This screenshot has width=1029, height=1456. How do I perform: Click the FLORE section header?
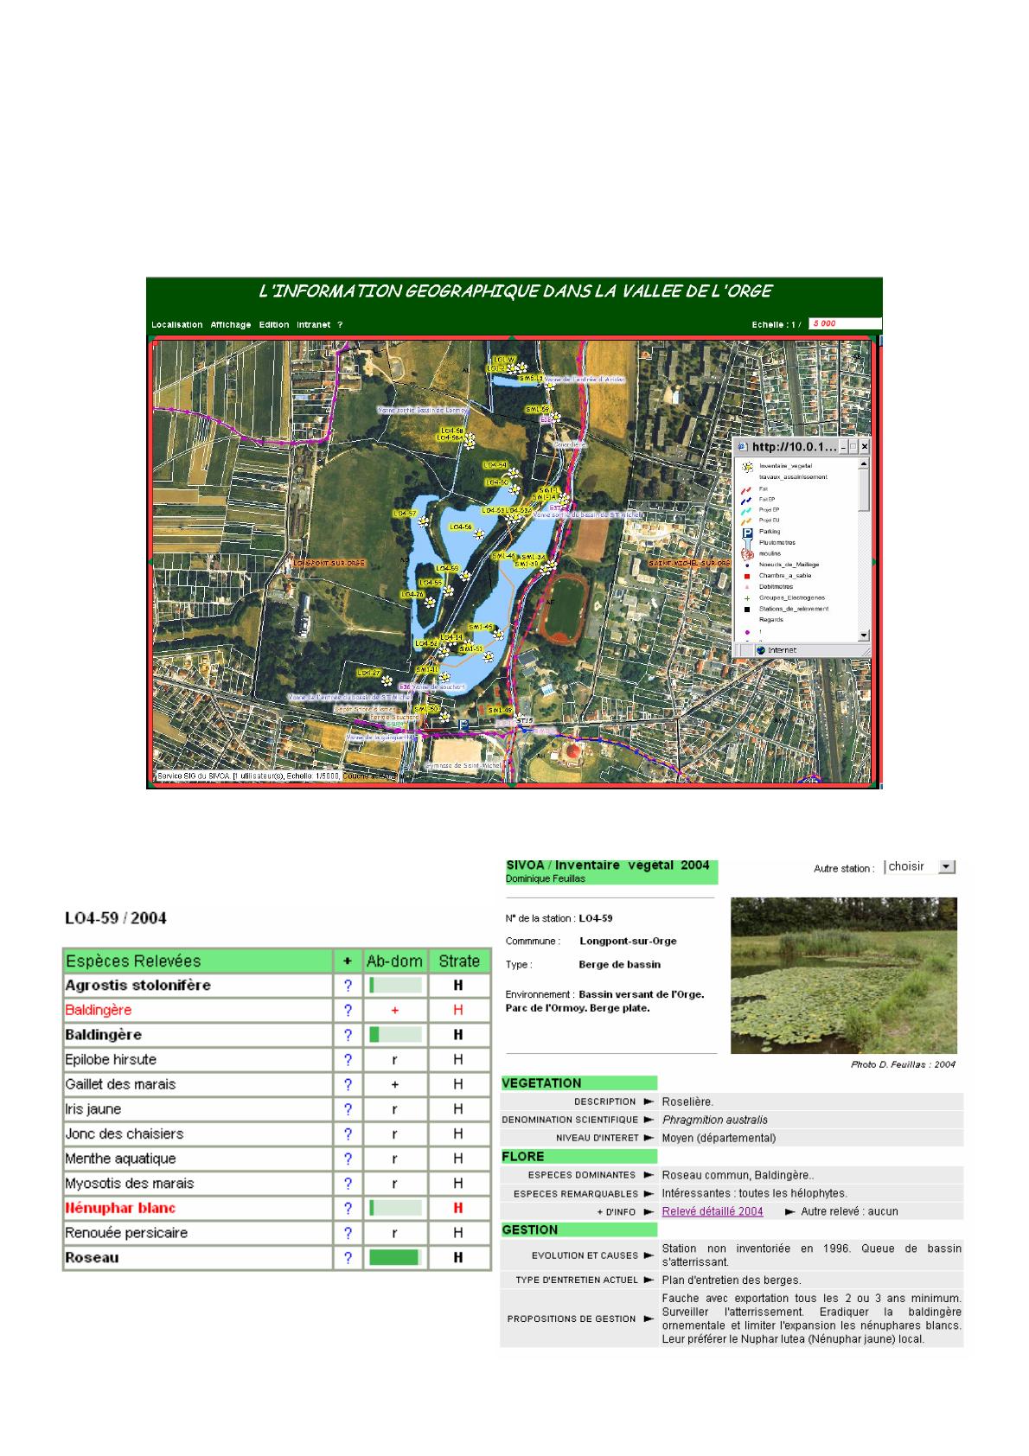578,1157
